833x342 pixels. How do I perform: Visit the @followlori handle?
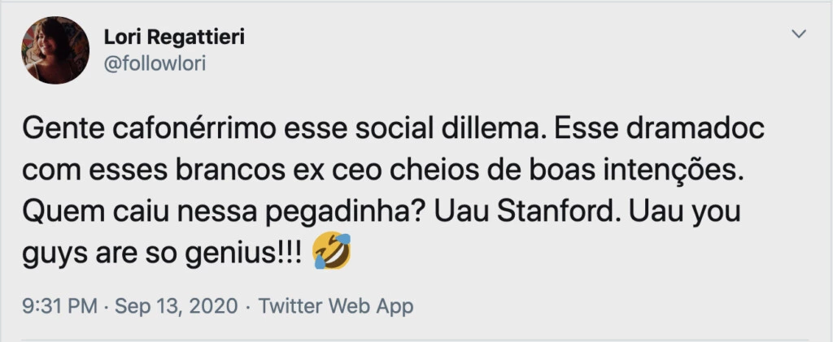155,63
